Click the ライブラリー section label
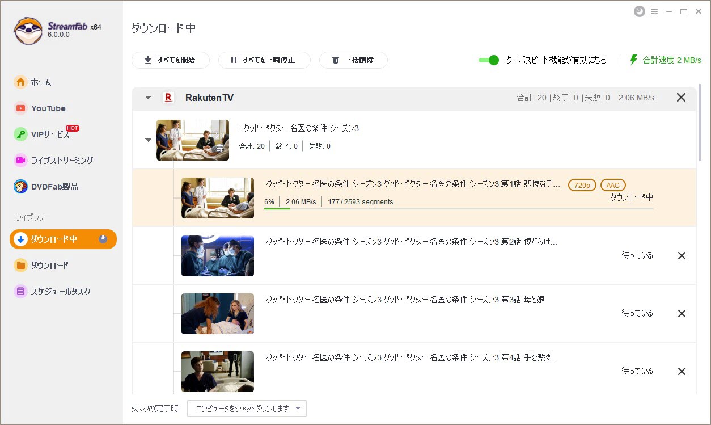This screenshot has height=425, width=711. (33, 217)
